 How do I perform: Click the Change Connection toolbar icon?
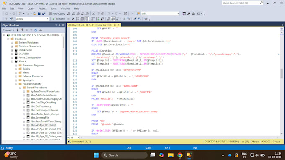pos(11,19)
